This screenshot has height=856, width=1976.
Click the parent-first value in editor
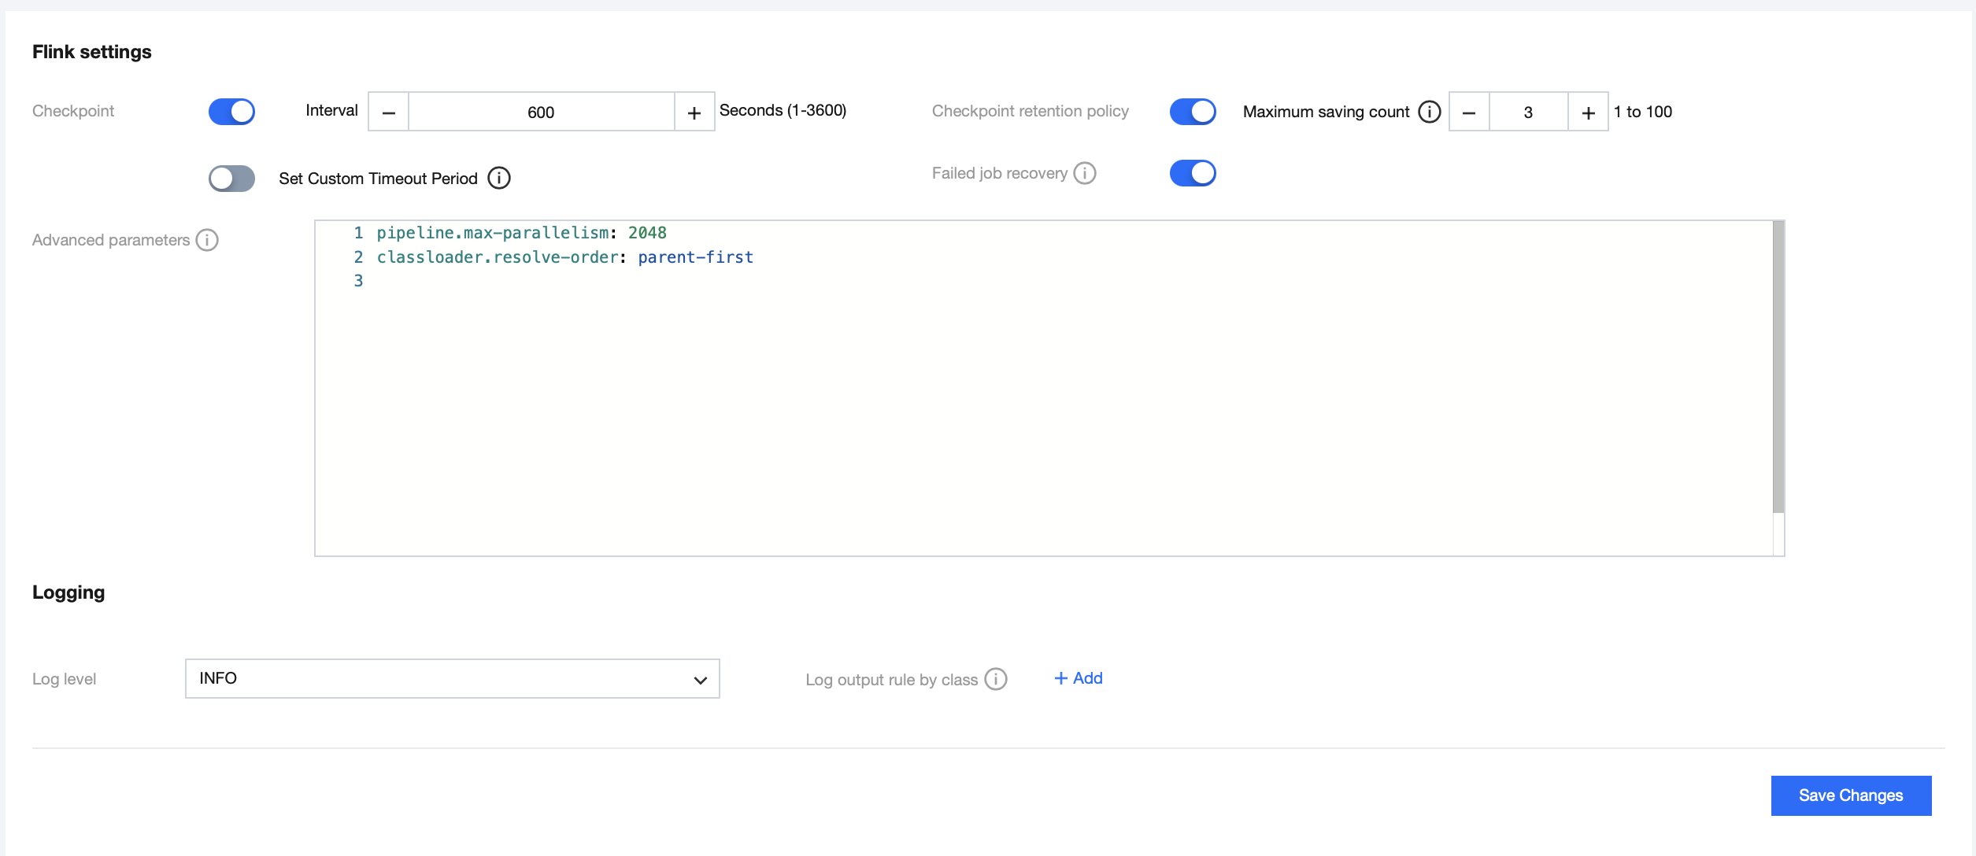[x=696, y=257]
